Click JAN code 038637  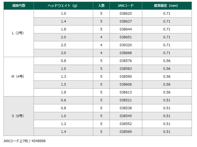point(126,21)
